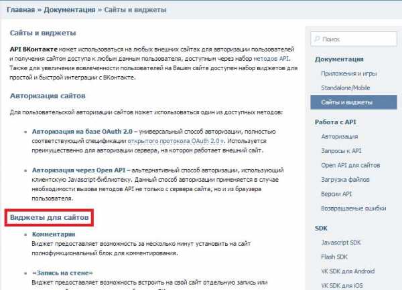
Task: Open VK SDK для Android in the sidebar
Action: (x=348, y=271)
